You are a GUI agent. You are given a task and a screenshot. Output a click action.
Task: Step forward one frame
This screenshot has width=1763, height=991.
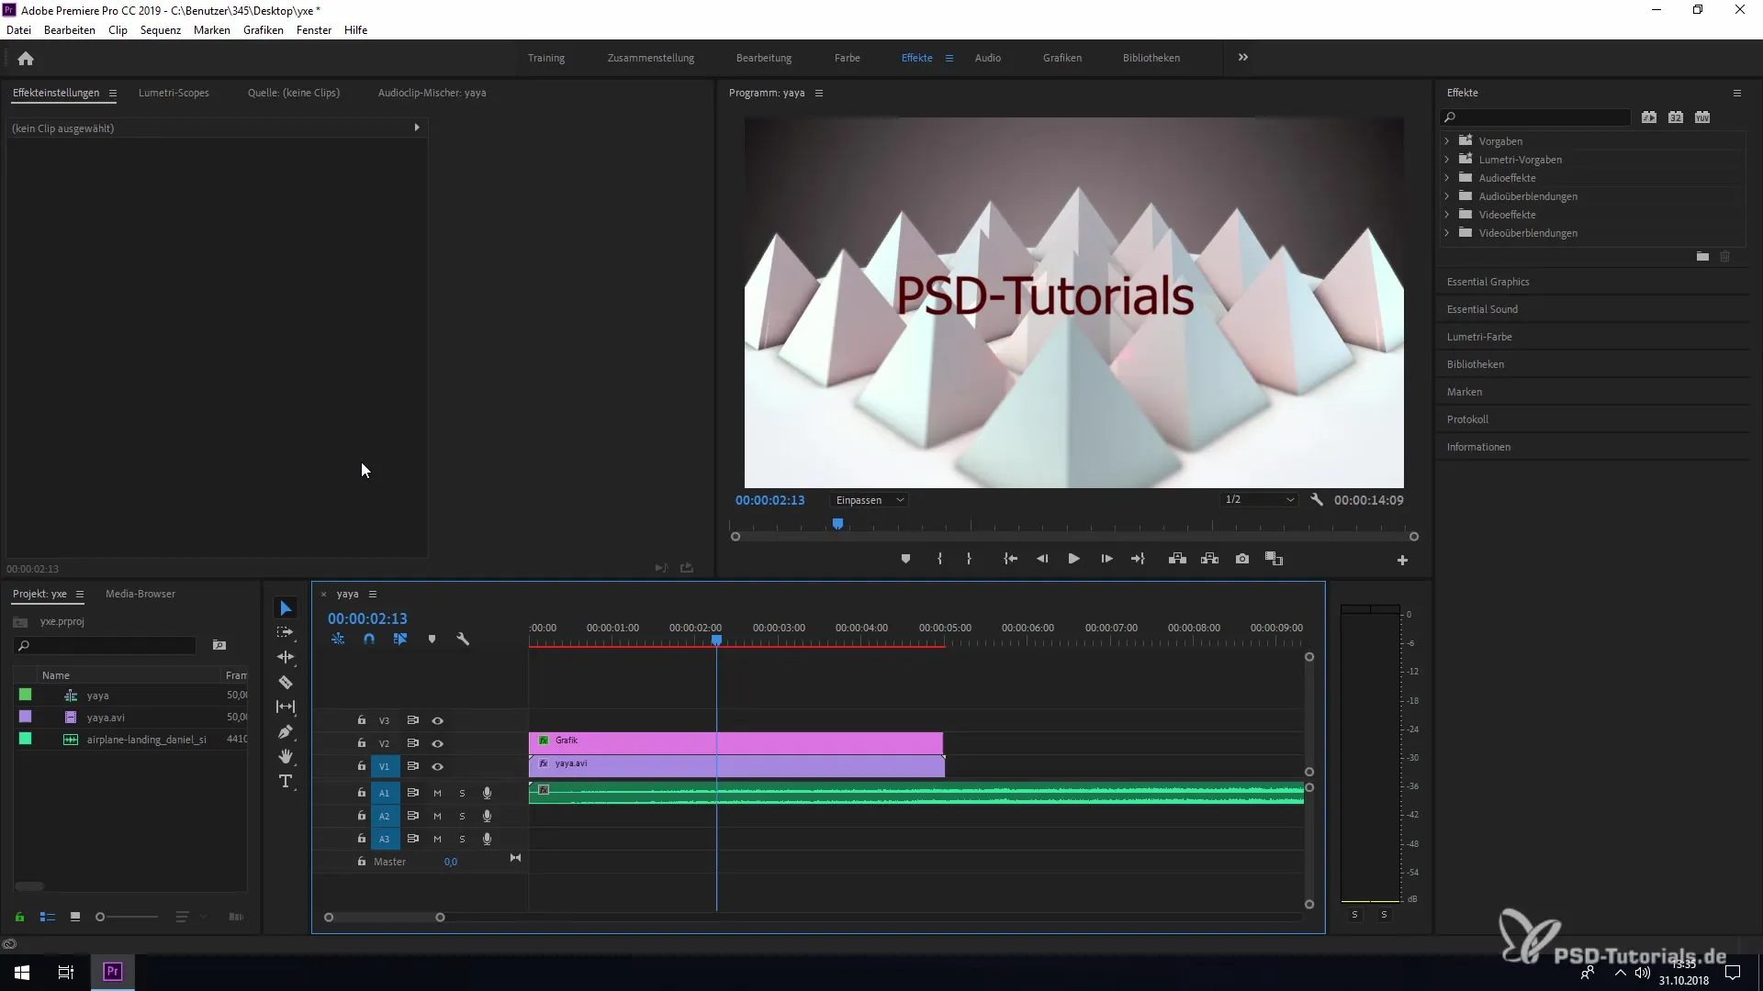coord(1106,559)
